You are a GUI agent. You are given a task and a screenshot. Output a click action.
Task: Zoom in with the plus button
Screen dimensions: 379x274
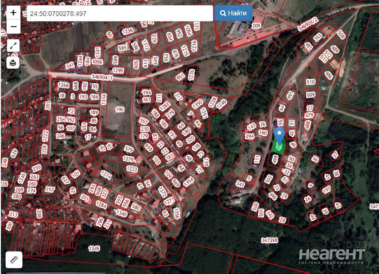pyautogui.click(x=13, y=13)
